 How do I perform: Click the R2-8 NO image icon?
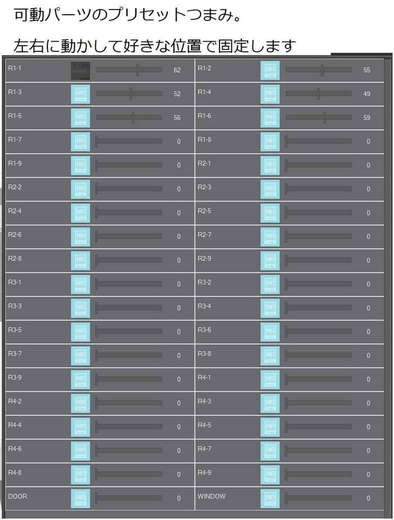(x=80, y=261)
